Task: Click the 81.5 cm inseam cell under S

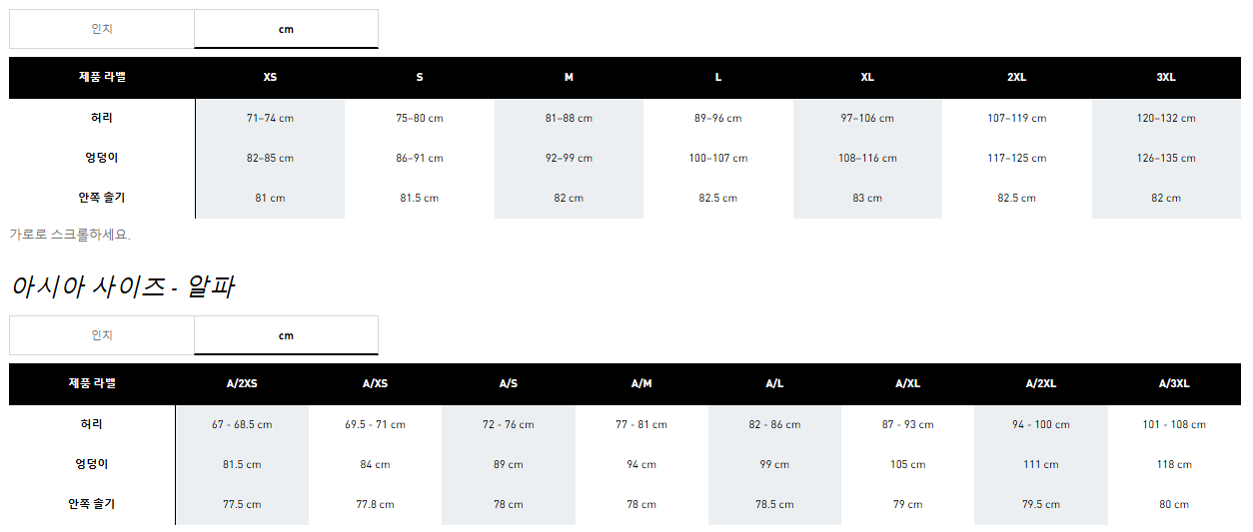Action: 419,198
